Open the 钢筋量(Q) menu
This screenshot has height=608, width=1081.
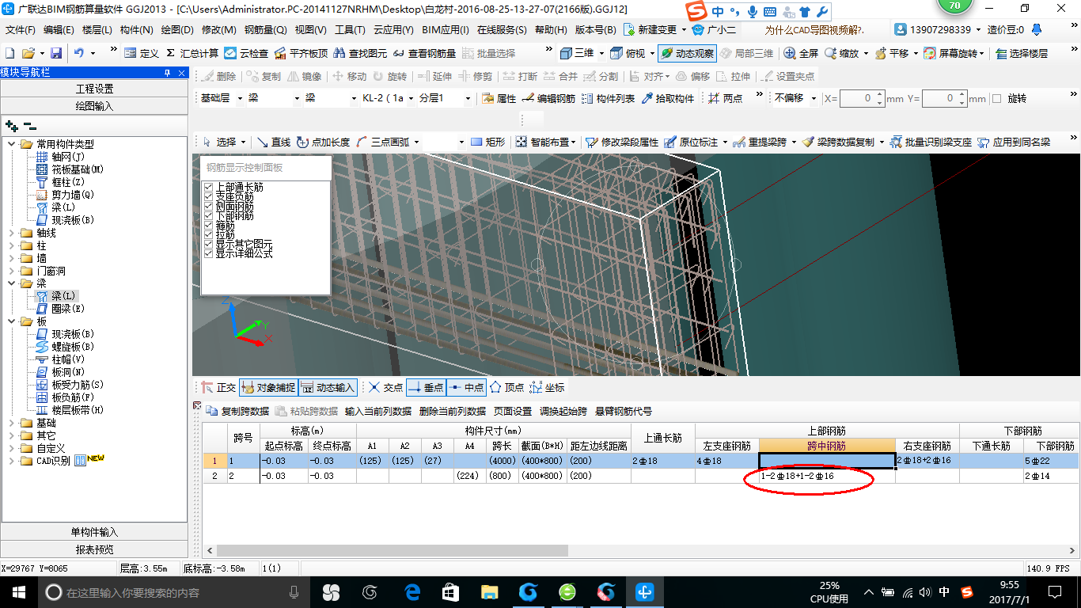(265, 29)
